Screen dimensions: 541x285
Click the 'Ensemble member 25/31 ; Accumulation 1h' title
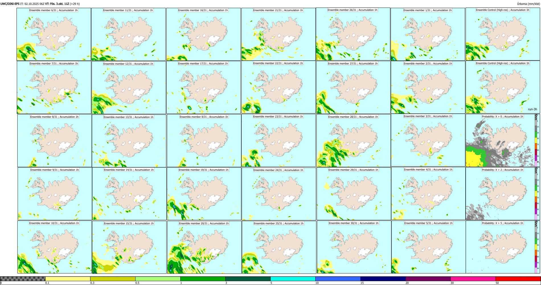point(278,223)
